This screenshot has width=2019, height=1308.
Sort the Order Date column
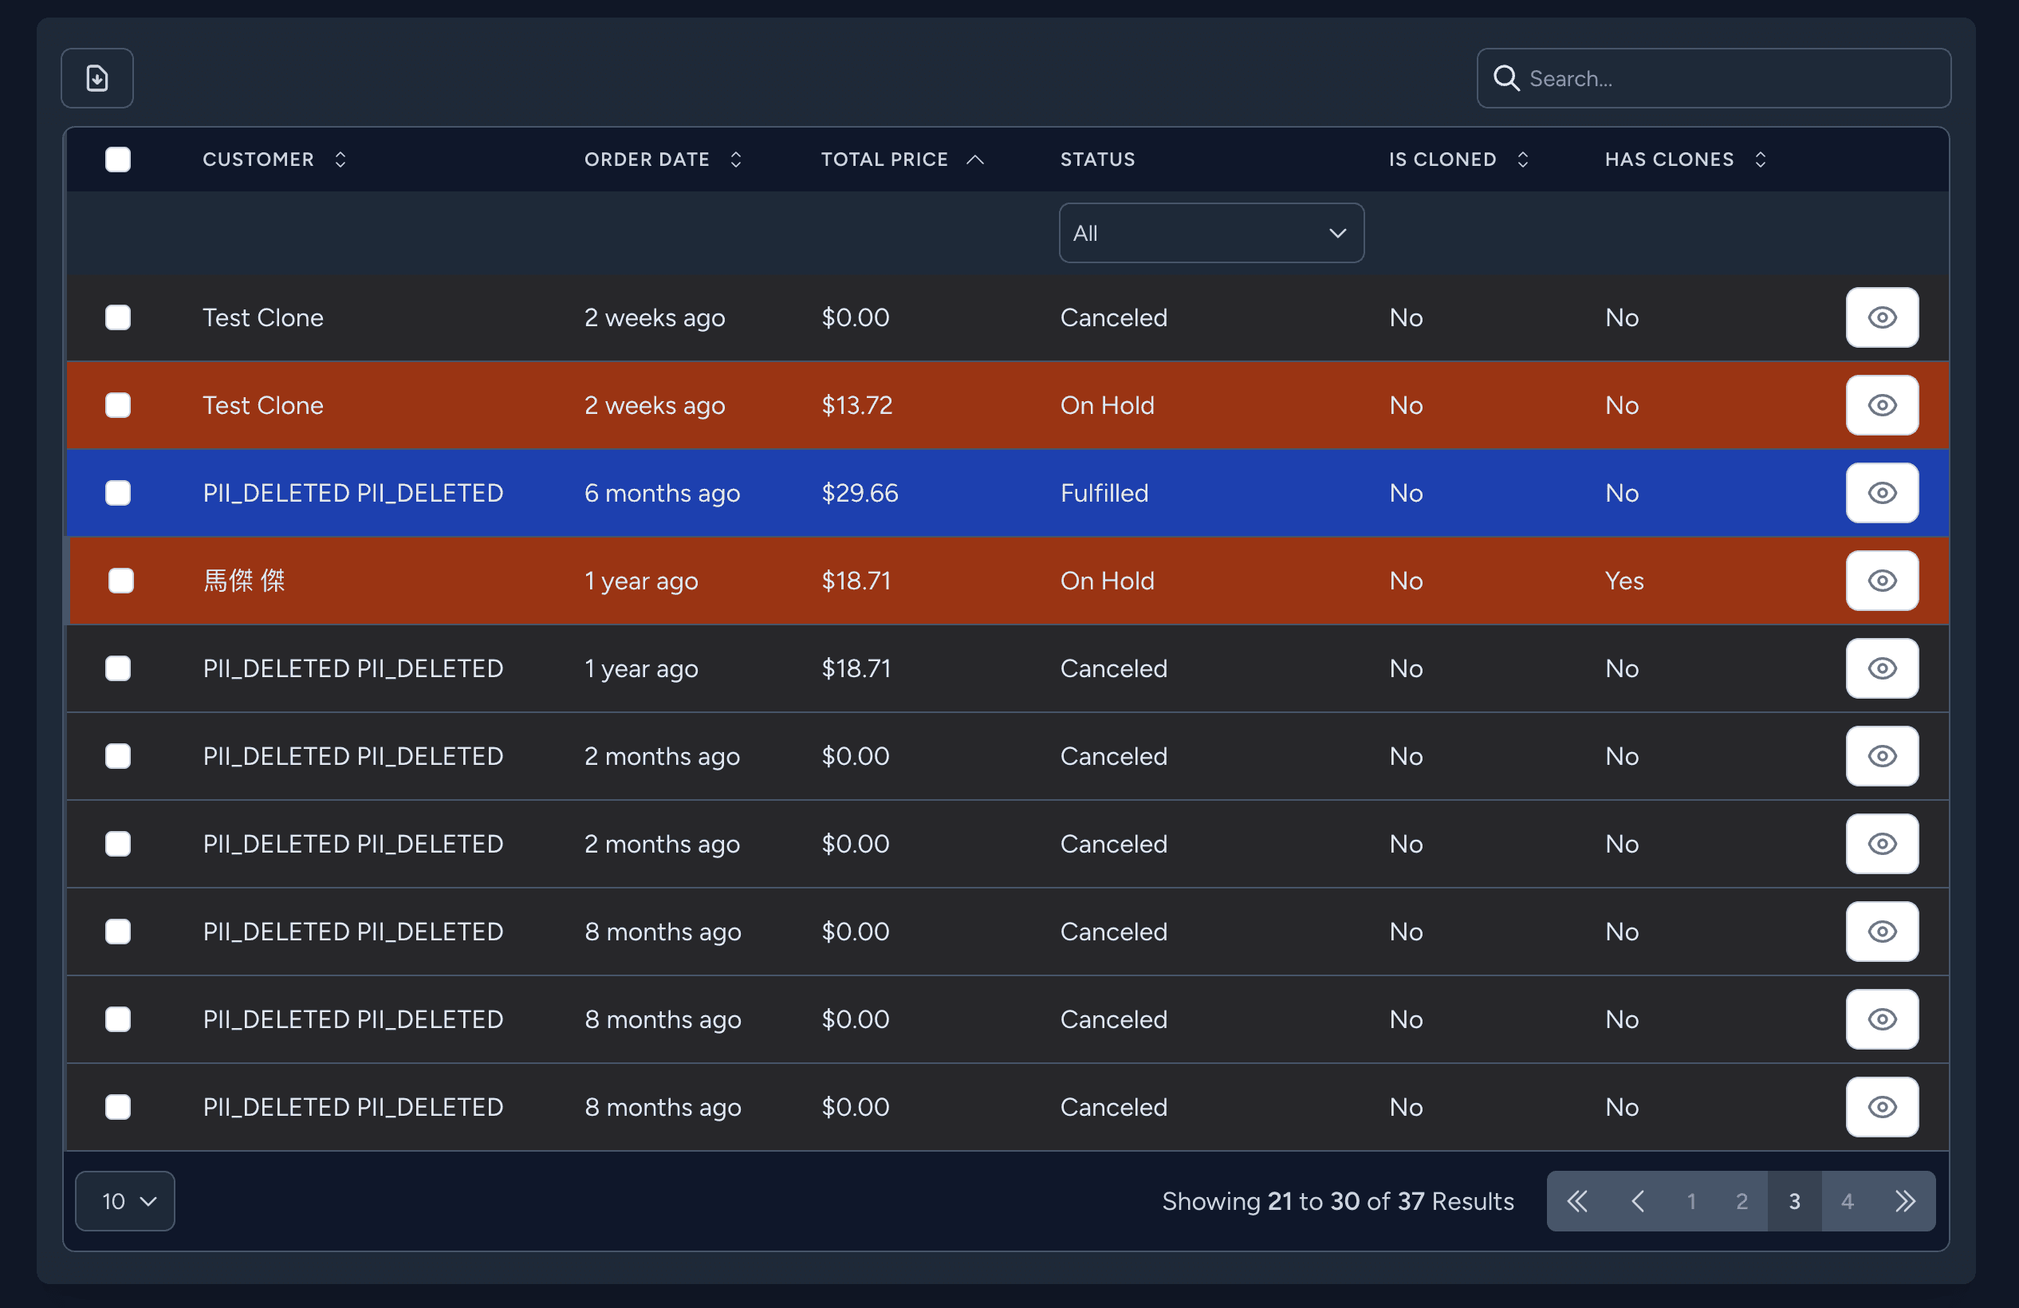pyautogui.click(x=734, y=159)
